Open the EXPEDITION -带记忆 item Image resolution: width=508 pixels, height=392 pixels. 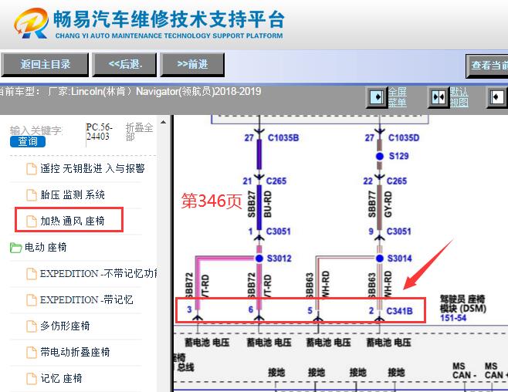[86, 299]
